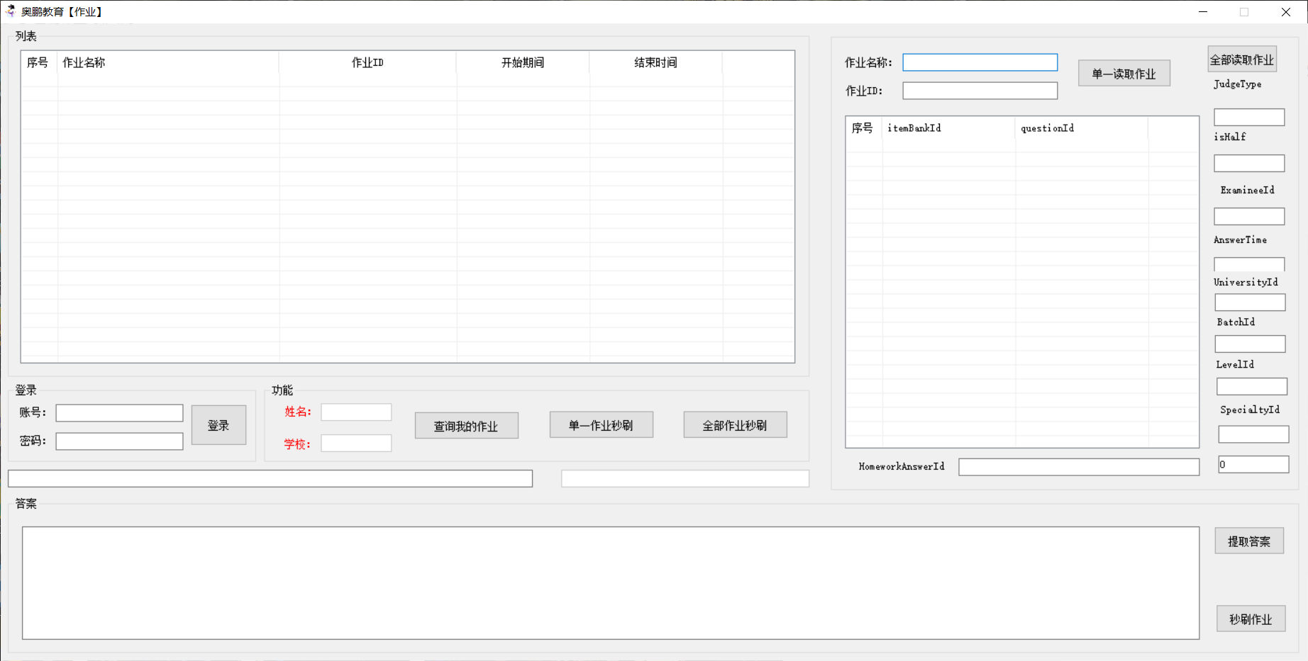Focus the AnswerTime input field
The width and height of the screenshot is (1308, 661).
click(x=1249, y=264)
